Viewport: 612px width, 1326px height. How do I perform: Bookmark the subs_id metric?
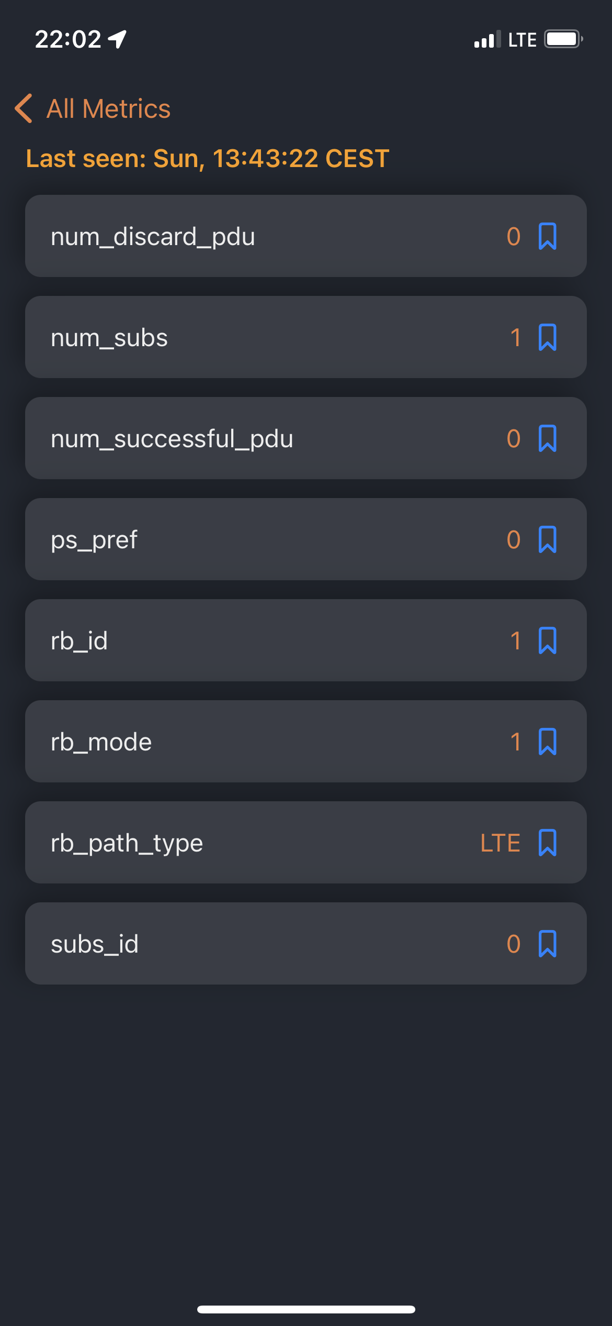[x=547, y=944]
